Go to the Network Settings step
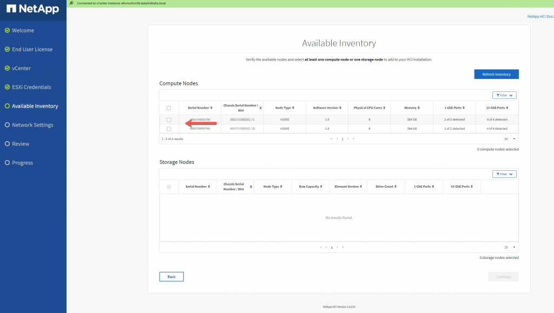This screenshot has height=313, width=554. point(29,125)
